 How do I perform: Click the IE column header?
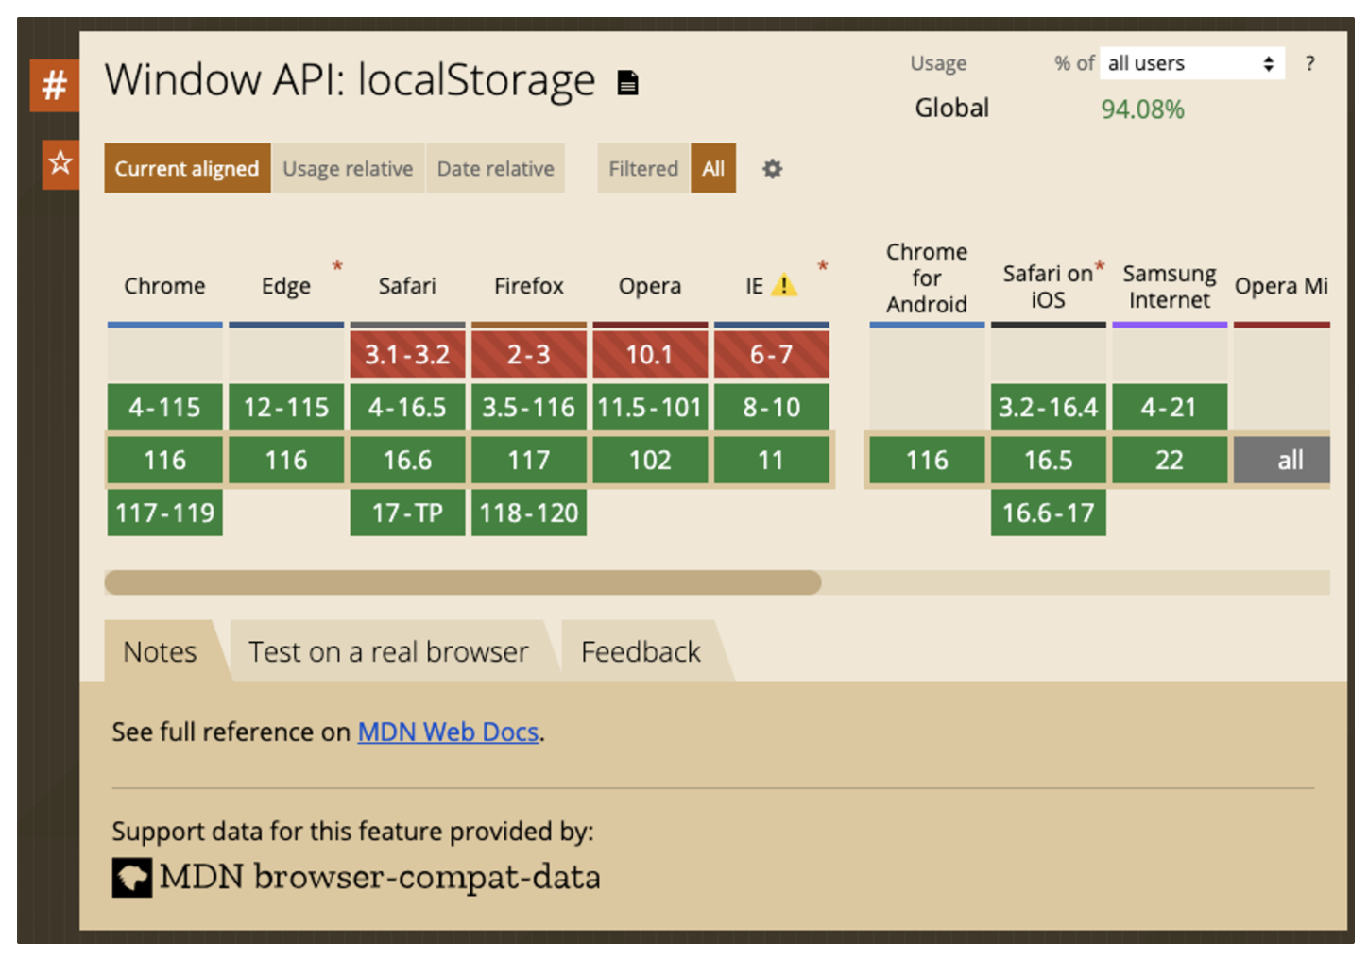pyautogui.click(x=754, y=286)
